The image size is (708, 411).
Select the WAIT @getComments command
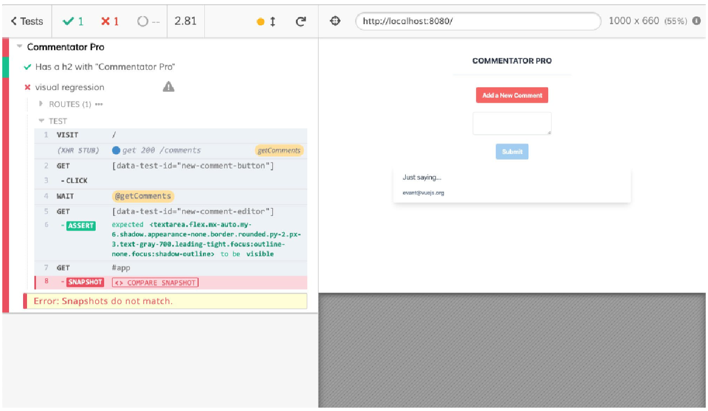point(171,196)
